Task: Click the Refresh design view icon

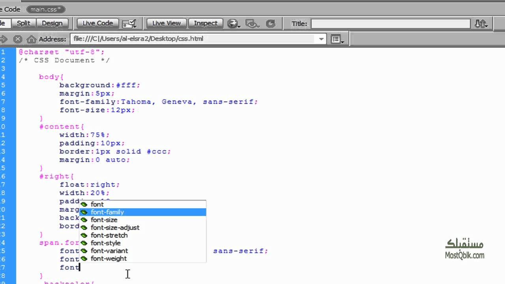Action: 270,24
